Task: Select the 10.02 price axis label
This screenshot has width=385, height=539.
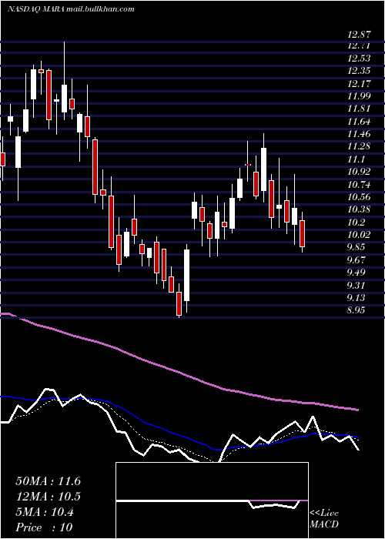Action: click(x=360, y=235)
